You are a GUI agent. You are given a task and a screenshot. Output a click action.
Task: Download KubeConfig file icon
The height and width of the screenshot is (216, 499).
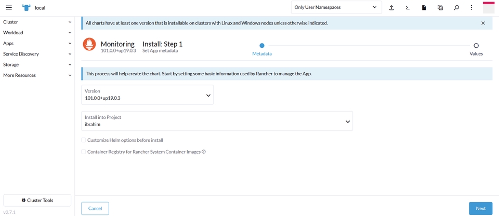pos(424,8)
